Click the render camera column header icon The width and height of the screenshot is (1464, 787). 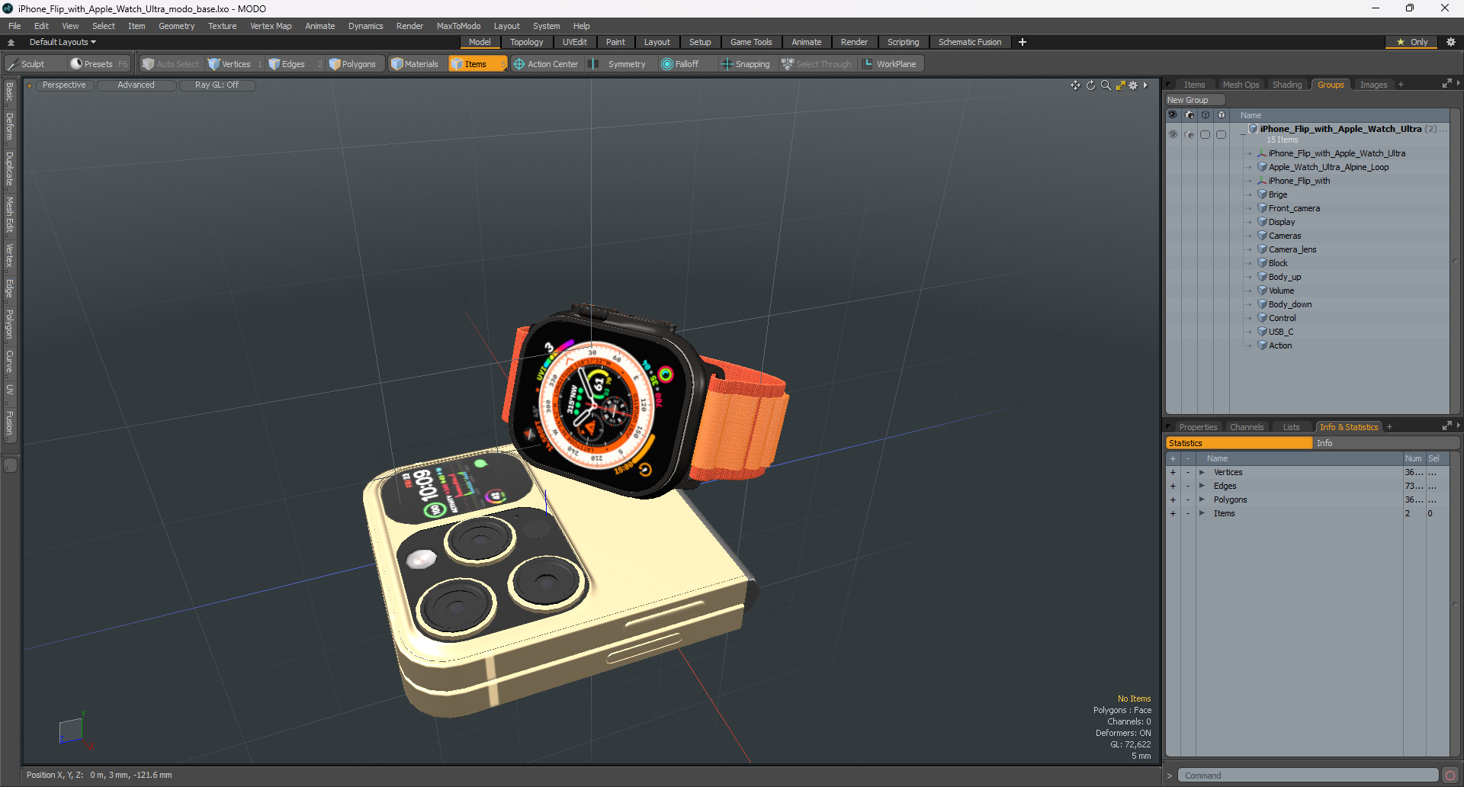tap(1189, 115)
